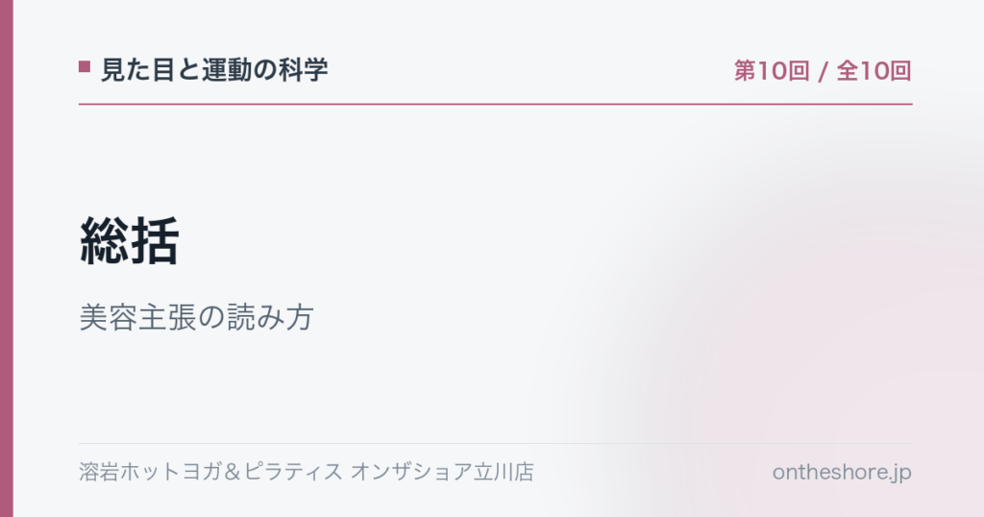Click the pink square bullet icon
Screen dimensions: 984x517
[x=85, y=66]
